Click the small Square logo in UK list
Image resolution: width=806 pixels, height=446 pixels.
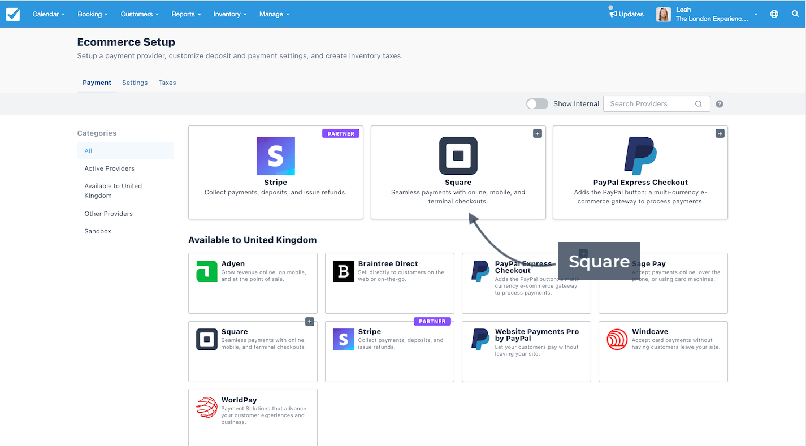pyautogui.click(x=207, y=339)
